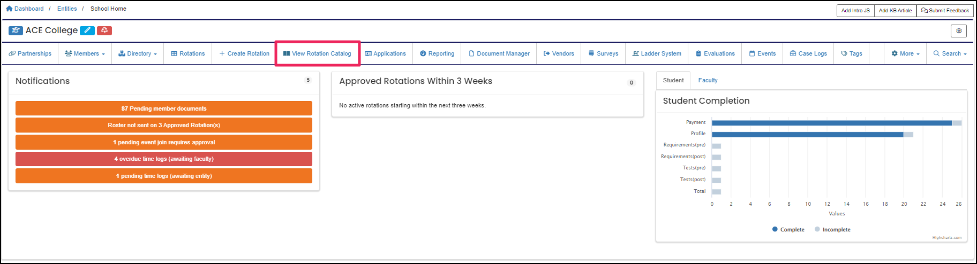Expand the Directory dropdown
This screenshot has height=264, width=977.
point(138,53)
